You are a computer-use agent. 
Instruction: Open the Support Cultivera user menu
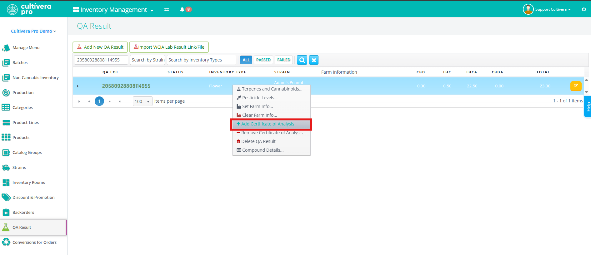coord(553,9)
